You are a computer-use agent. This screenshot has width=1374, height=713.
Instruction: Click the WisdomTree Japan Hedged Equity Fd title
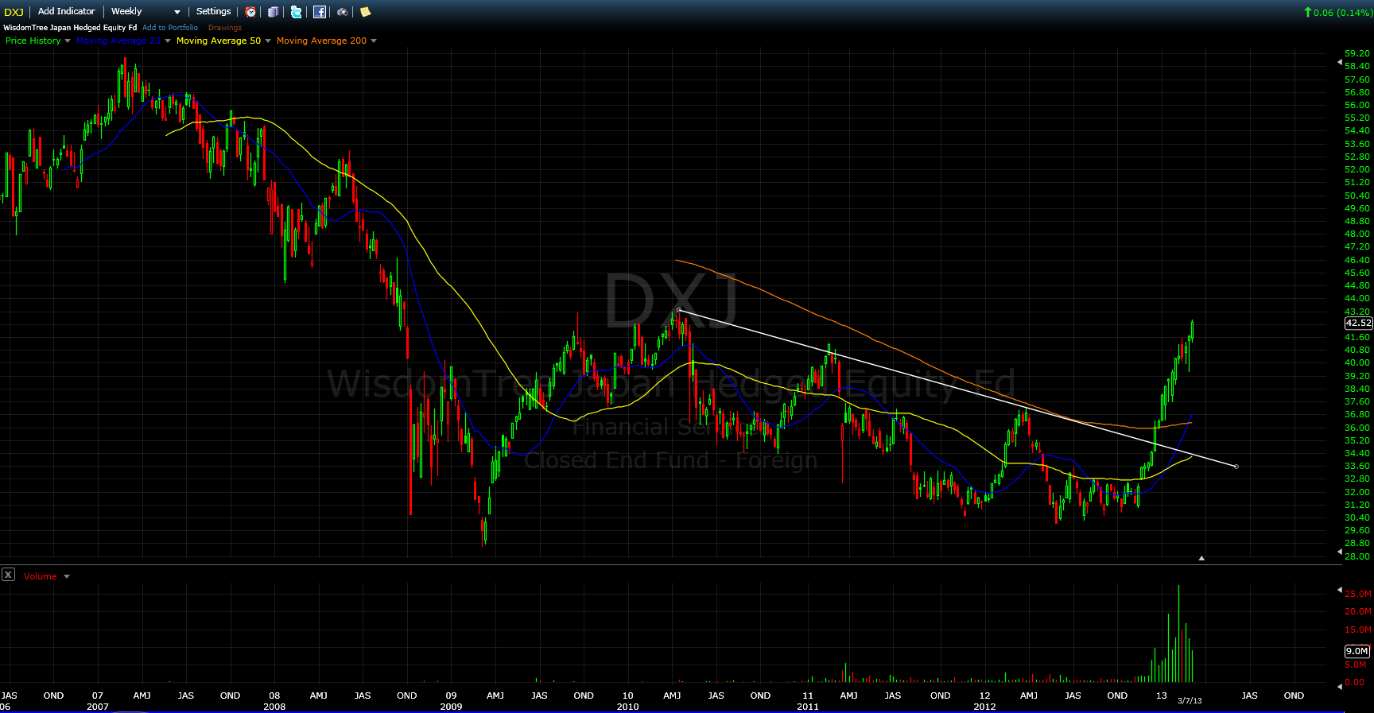(70, 27)
